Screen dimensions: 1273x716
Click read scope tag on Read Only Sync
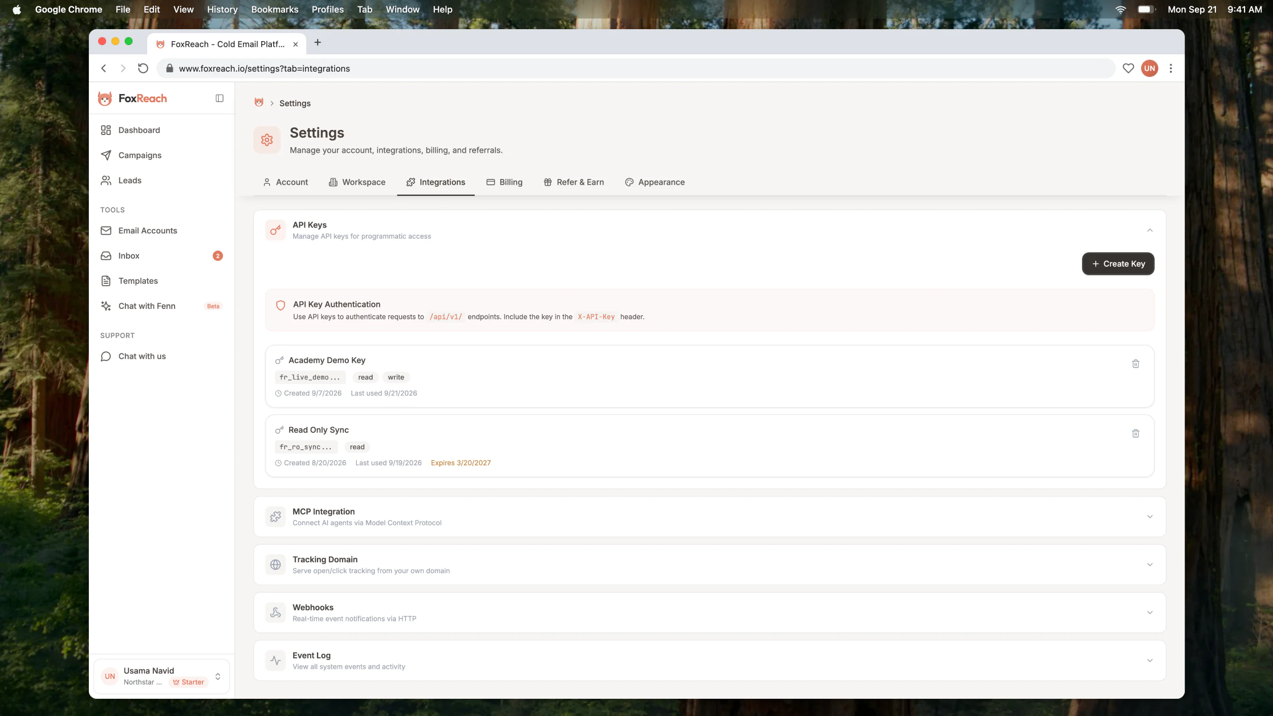point(357,447)
